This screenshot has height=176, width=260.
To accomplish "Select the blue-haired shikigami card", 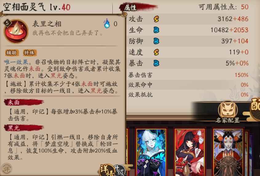I will coord(151,152).
